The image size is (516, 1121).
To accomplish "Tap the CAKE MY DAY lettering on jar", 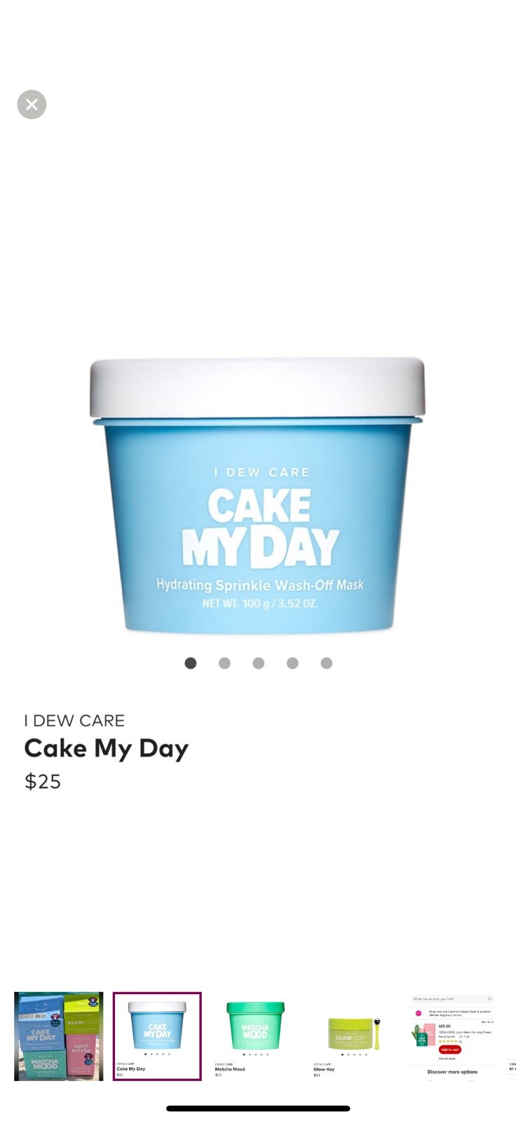I will [x=259, y=528].
